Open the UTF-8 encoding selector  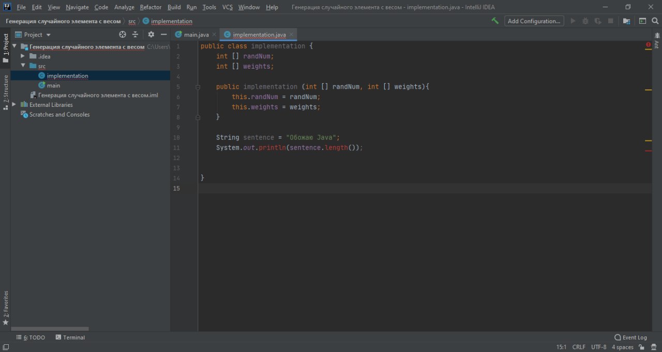tap(598, 347)
